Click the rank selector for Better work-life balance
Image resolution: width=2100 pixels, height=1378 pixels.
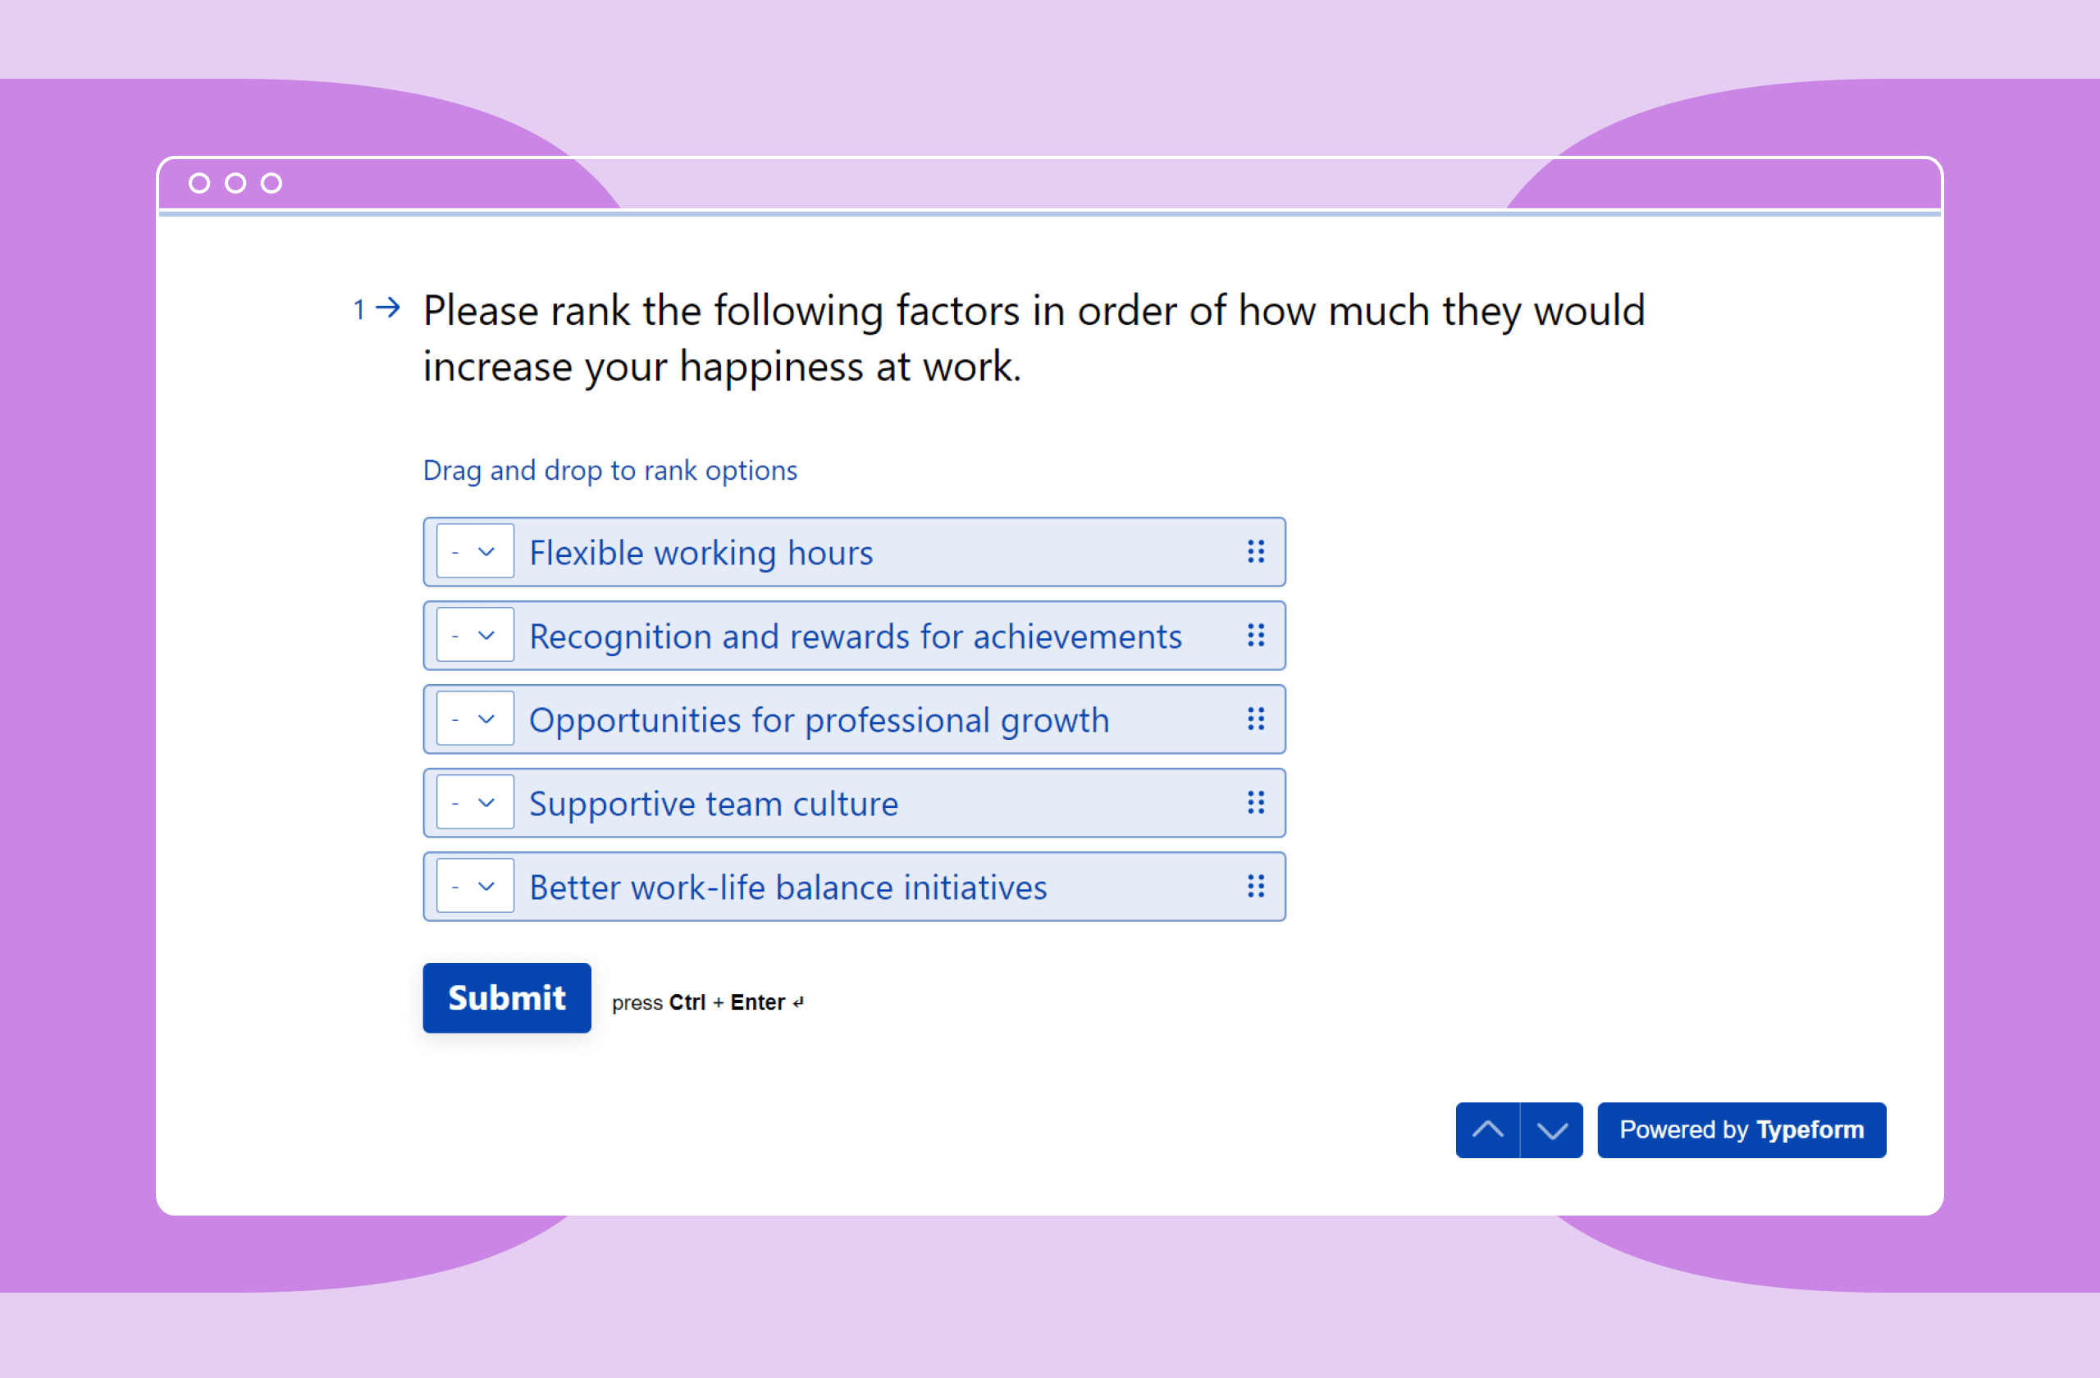[472, 887]
